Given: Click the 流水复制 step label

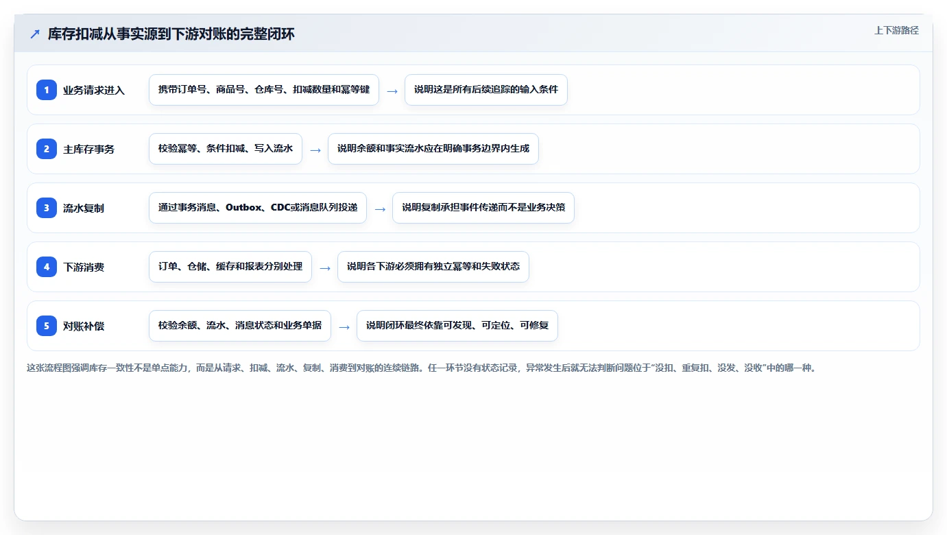Looking at the screenshot, I should pos(84,208).
